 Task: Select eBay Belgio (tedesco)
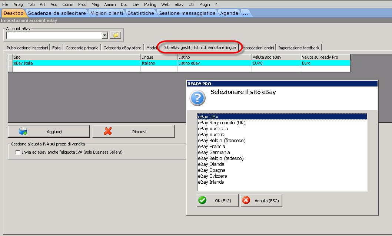click(282, 158)
